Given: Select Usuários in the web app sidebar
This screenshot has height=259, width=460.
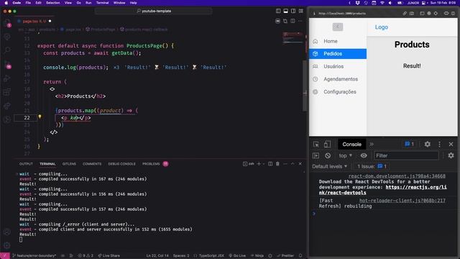Looking at the screenshot, I should 338,66.
